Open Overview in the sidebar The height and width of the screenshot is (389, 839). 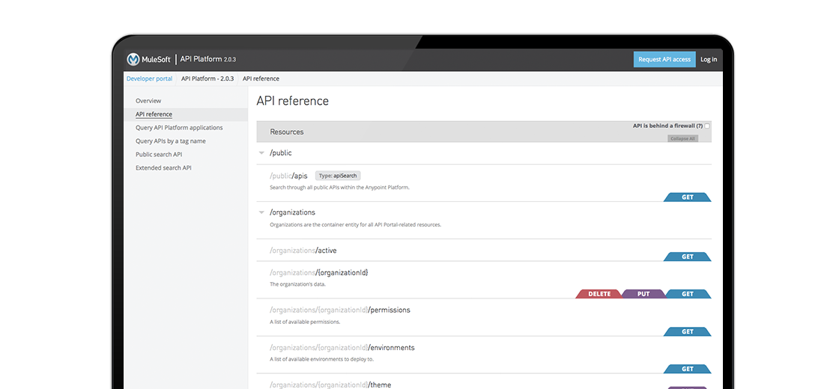click(148, 100)
